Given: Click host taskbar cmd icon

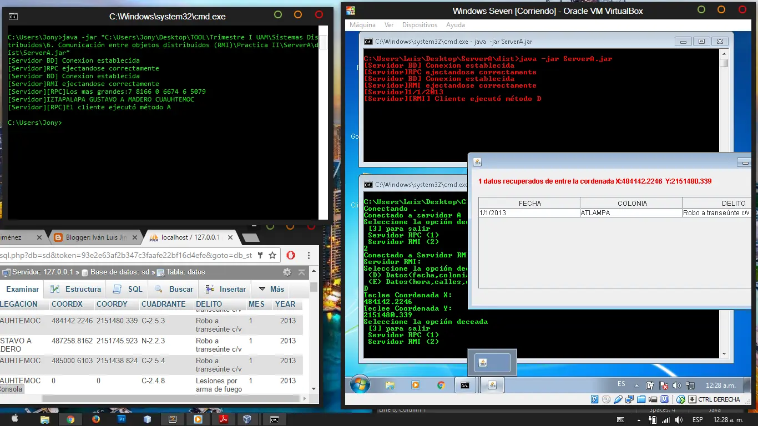Looking at the screenshot, I should (x=274, y=420).
